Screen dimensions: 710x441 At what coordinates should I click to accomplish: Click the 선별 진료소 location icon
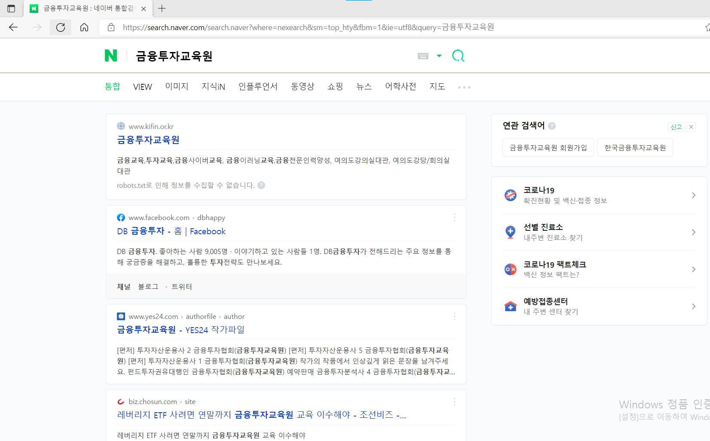click(x=511, y=232)
